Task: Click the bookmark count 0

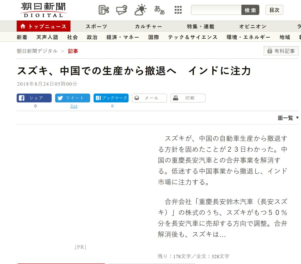Action: click(x=112, y=106)
